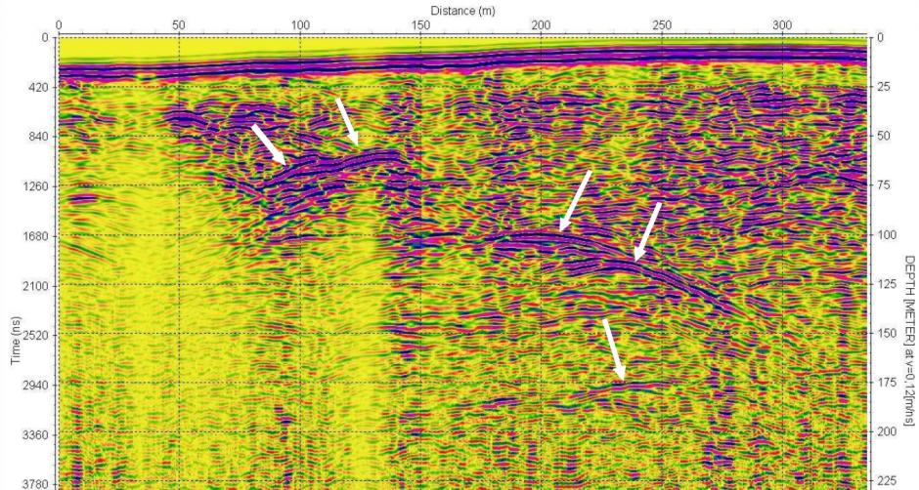Click the 3780 tick on the Time axis
The height and width of the screenshot is (490, 919).
37,484
